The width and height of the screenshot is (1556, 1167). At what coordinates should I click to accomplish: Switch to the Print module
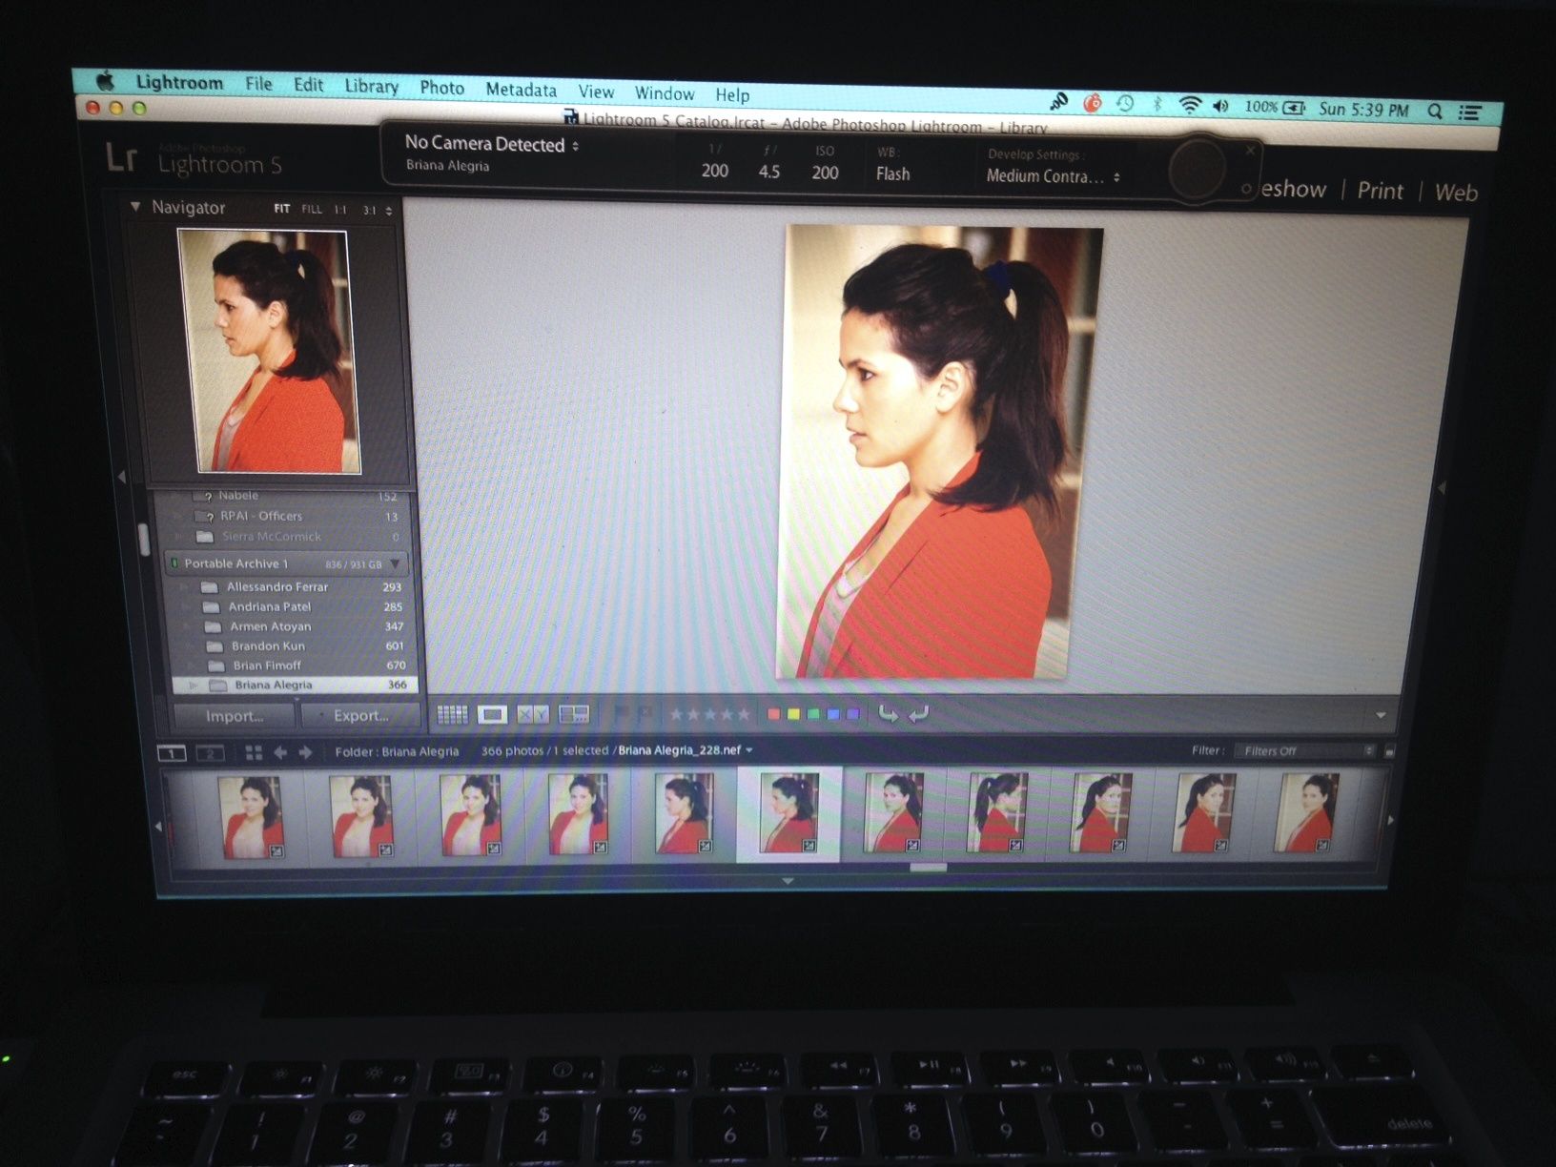click(x=1380, y=191)
